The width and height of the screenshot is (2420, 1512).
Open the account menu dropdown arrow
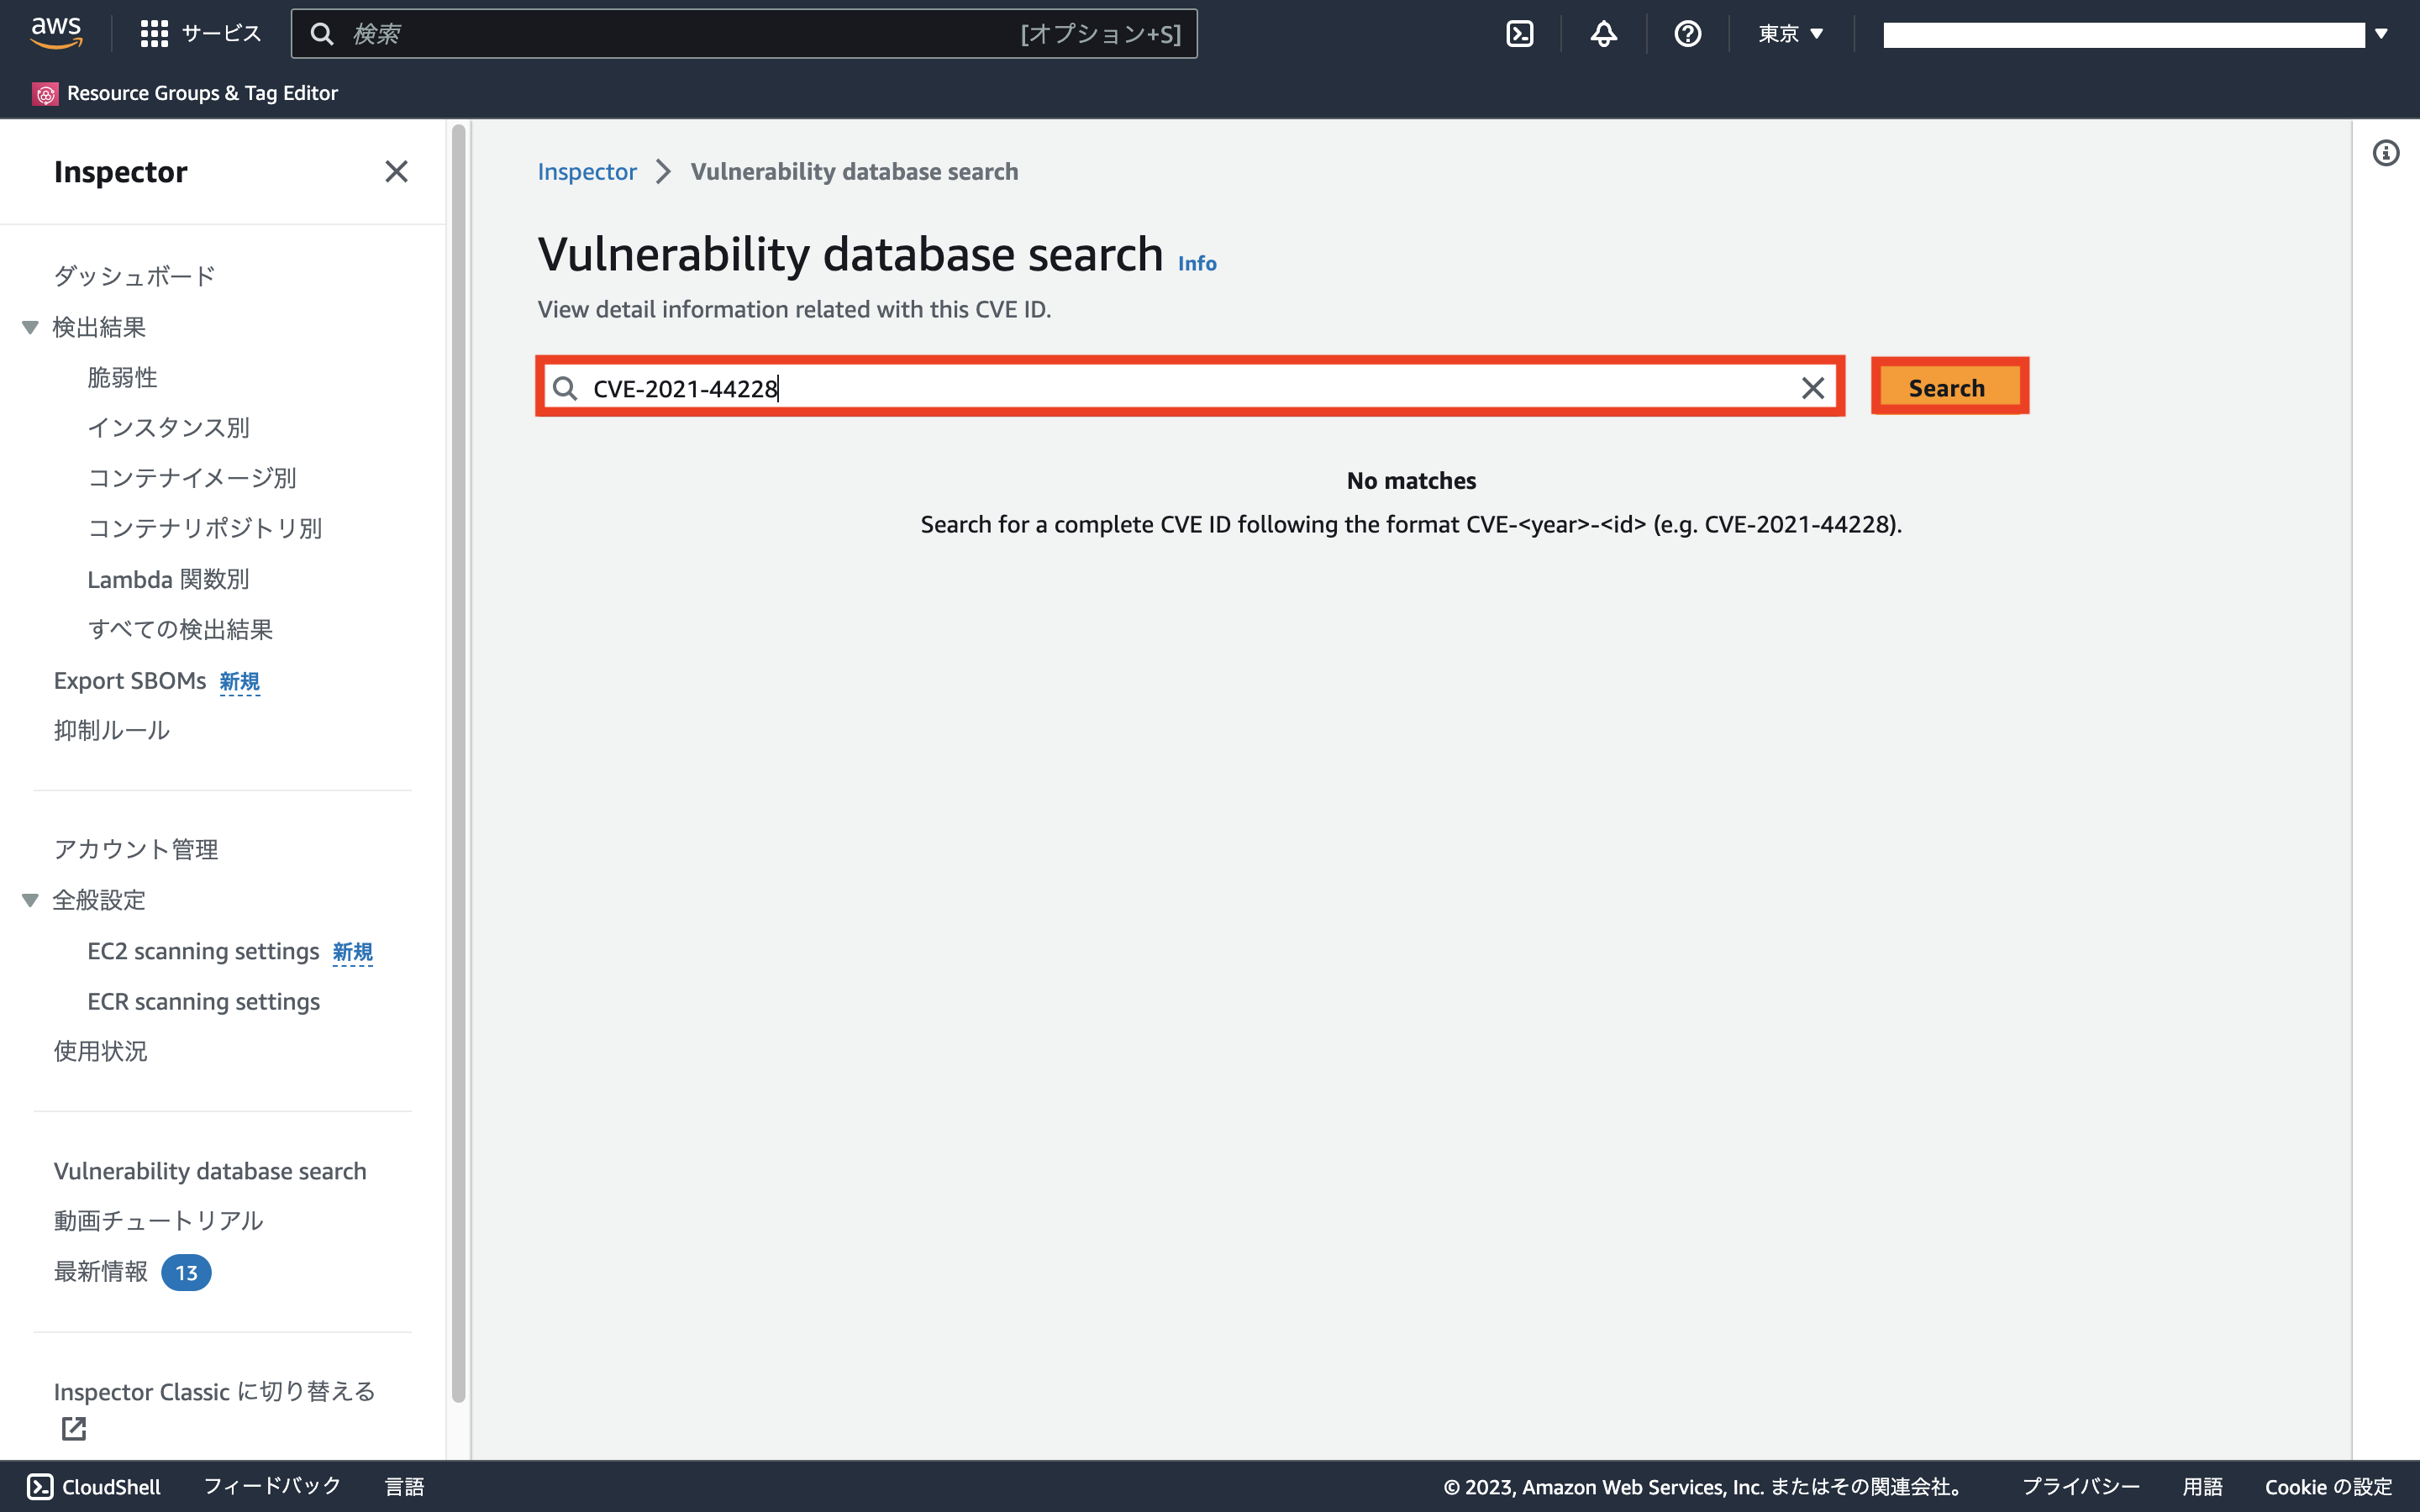tap(2381, 34)
